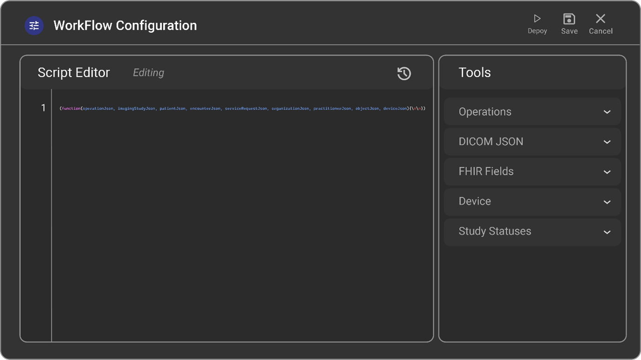This screenshot has width=641, height=360.
Task: Expand the FHIR Fields chevron arrow
Action: (x=607, y=172)
